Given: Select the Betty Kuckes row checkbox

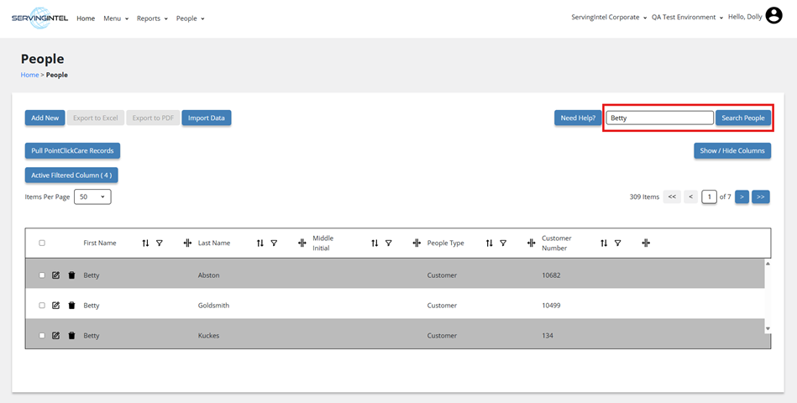Looking at the screenshot, I should tap(42, 336).
